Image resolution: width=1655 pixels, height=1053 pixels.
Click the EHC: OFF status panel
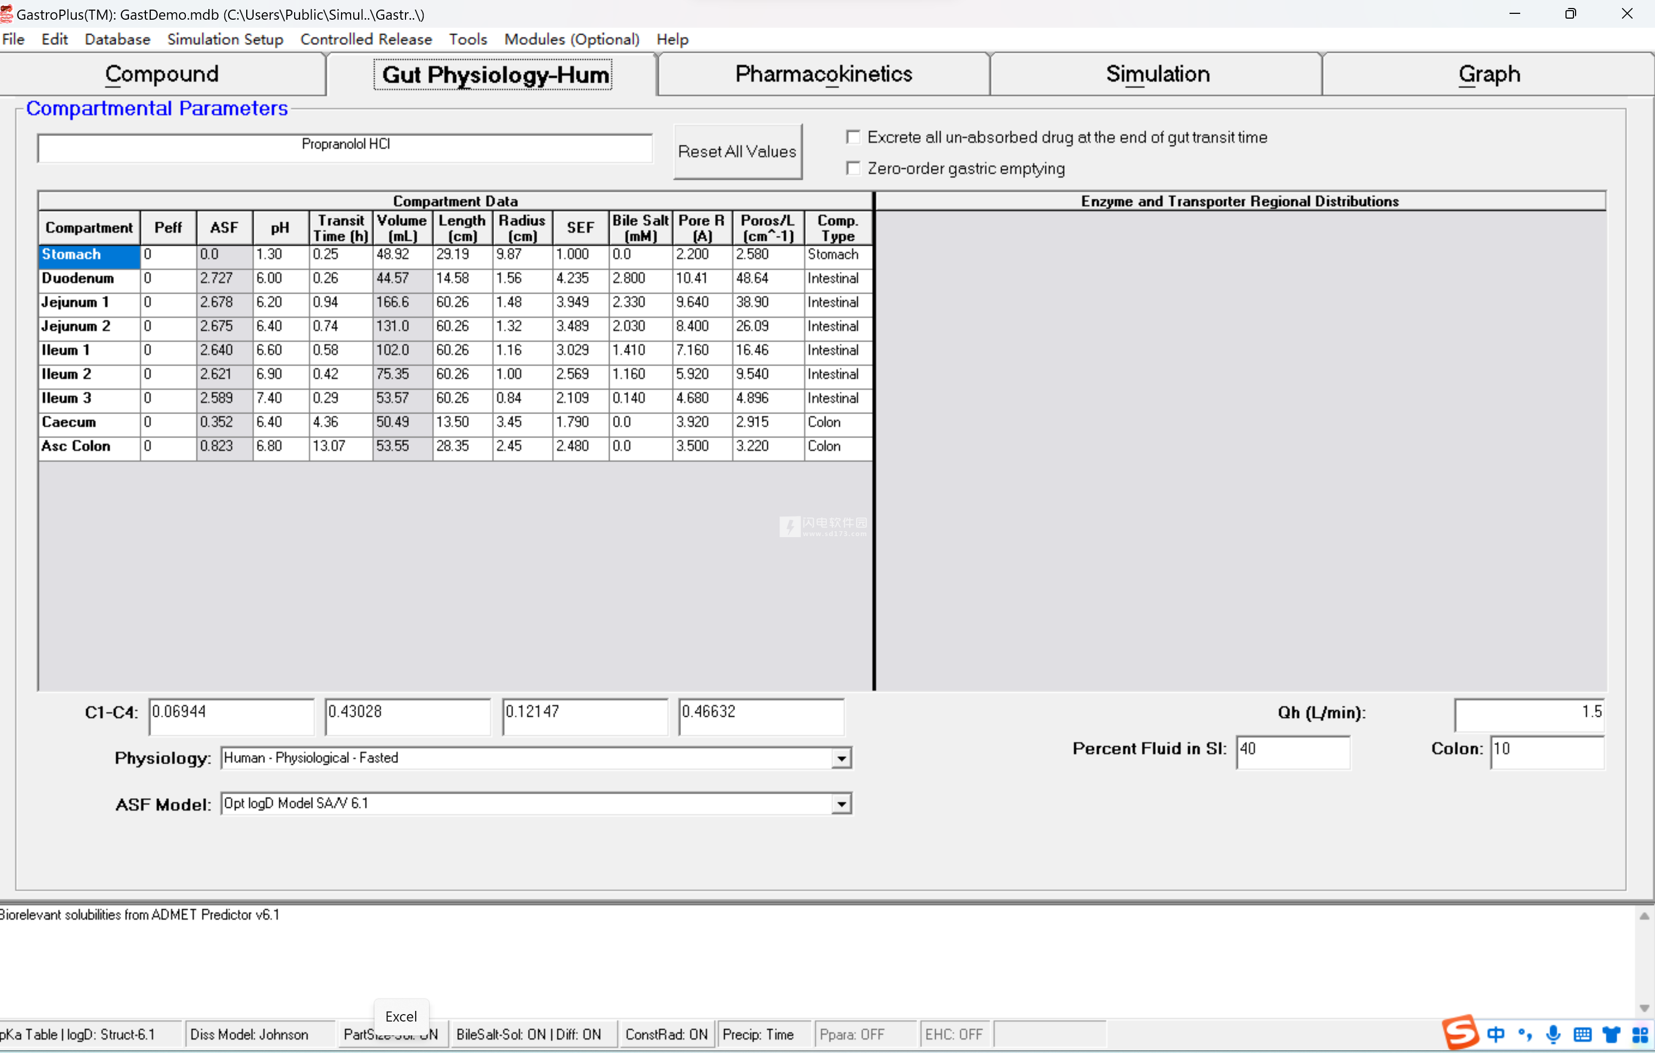955,1035
